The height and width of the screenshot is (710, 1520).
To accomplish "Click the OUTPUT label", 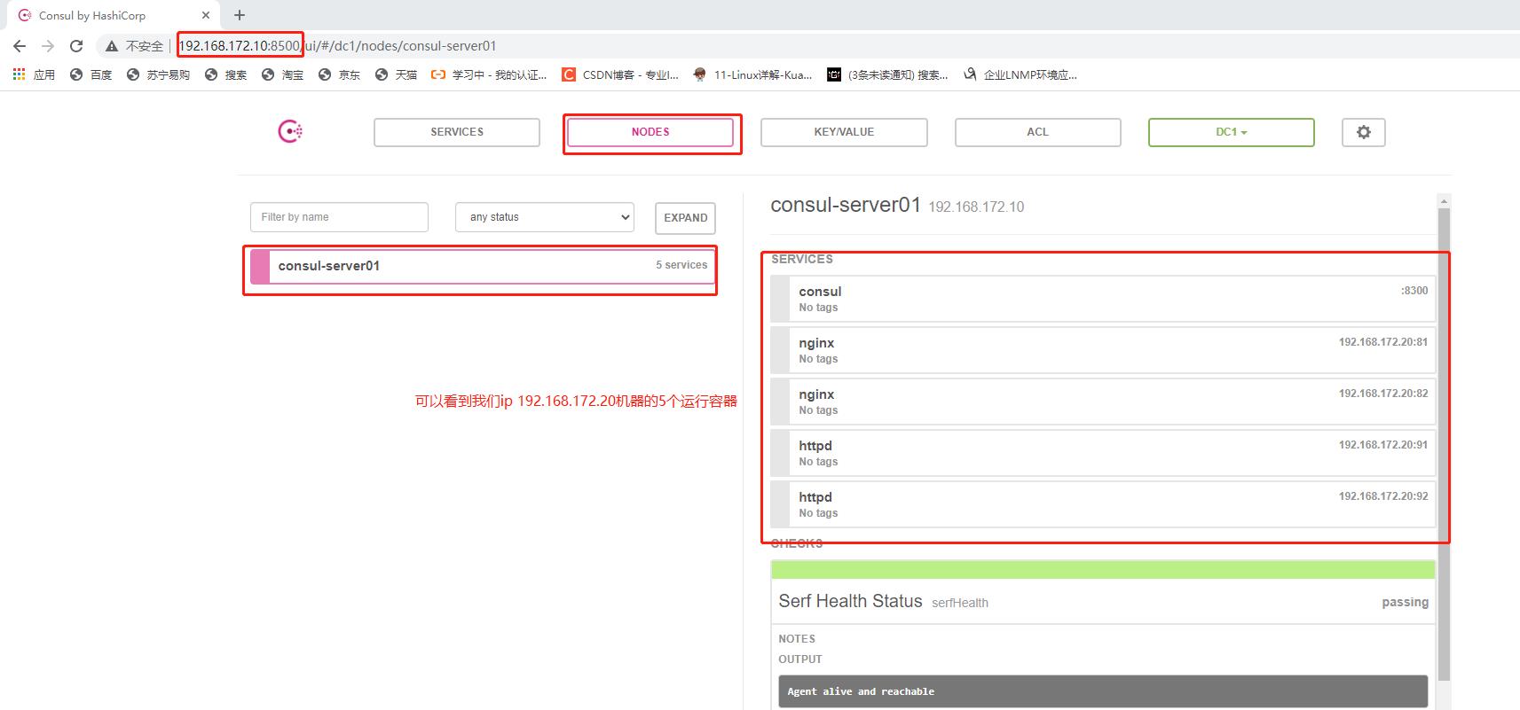I will pyautogui.click(x=800, y=659).
